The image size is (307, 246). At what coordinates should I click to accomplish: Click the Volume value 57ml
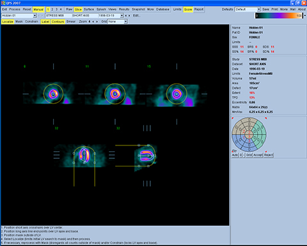(x=253, y=78)
